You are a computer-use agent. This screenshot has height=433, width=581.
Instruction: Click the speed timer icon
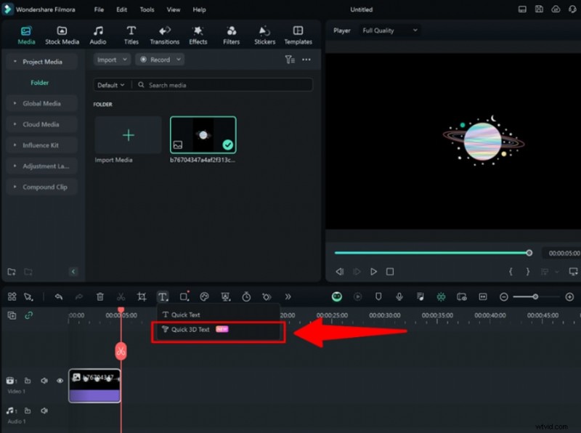tap(246, 296)
